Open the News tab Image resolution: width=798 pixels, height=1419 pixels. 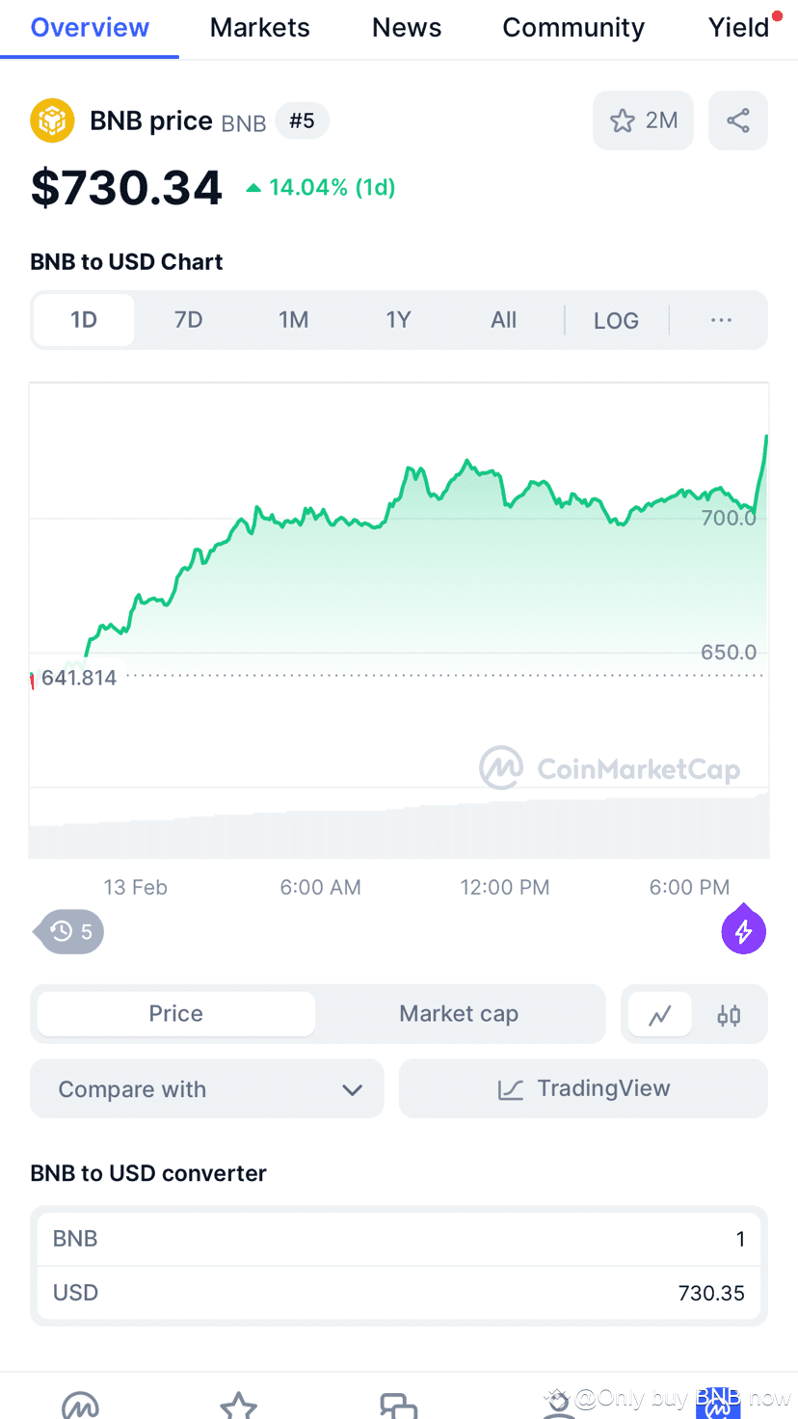point(407,28)
